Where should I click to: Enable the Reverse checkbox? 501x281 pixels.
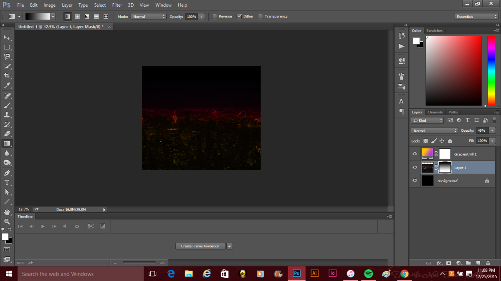[215, 17]
